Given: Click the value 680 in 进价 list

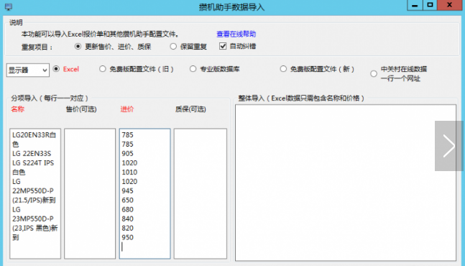Looking at the screenshot, I should click(127, 210).
